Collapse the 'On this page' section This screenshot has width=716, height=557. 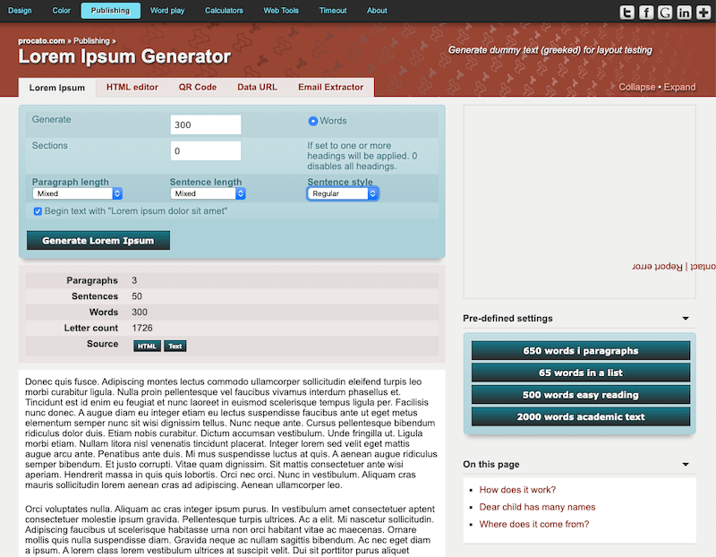[x=686, y=464]
